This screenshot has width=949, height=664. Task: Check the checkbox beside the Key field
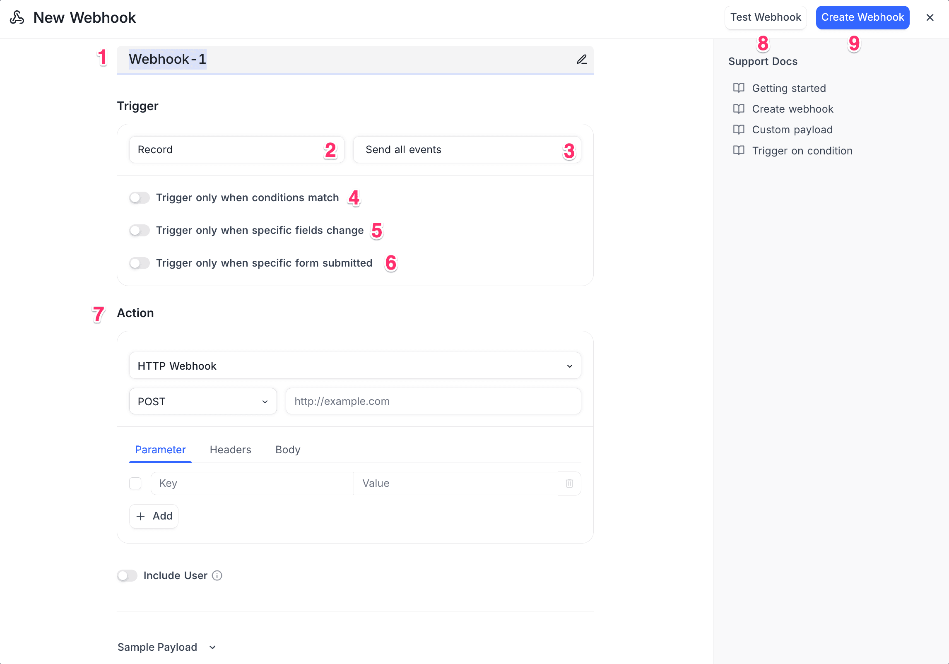tap(135, 483)
